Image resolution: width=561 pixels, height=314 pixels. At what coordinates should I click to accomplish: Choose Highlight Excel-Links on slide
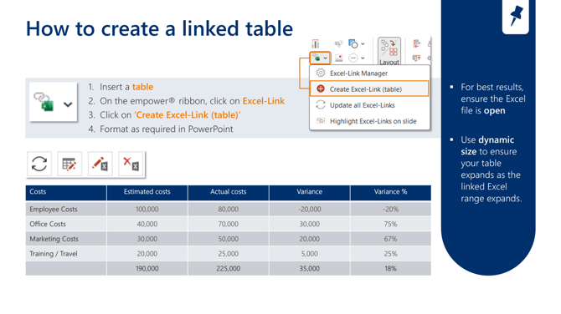click(x=369, y=121)
